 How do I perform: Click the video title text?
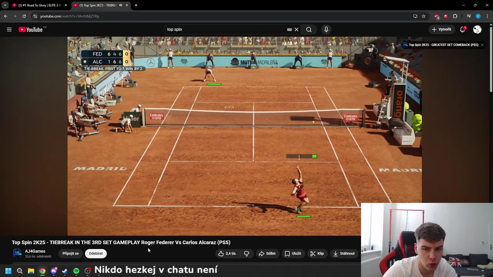(x=121, y=242)
